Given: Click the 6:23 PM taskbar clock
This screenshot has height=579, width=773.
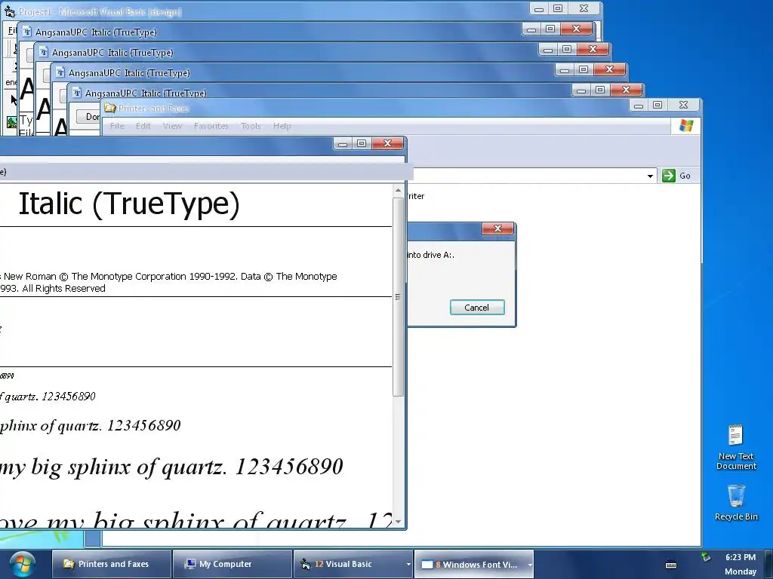Looking at the screenshot, I should click(x=741, y=557).
